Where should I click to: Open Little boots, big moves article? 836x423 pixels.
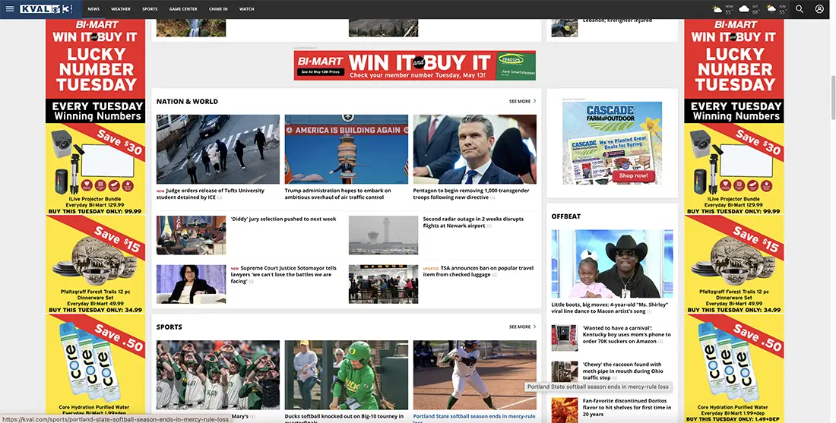[x=610, y=308]
